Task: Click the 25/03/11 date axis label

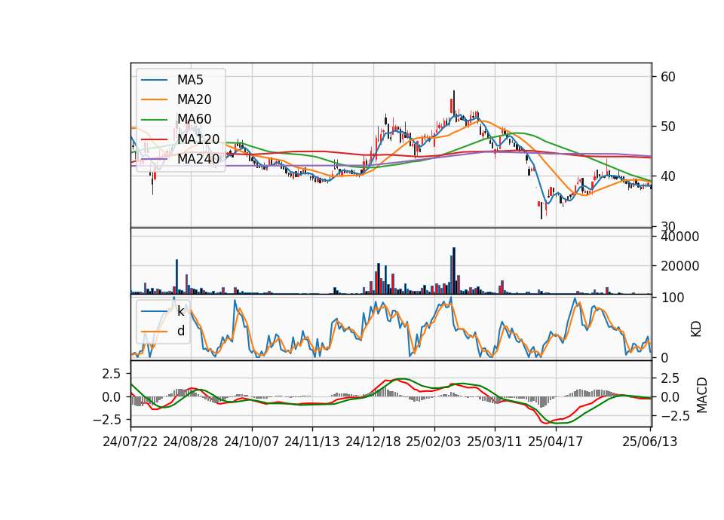Action: click(495, 442)
